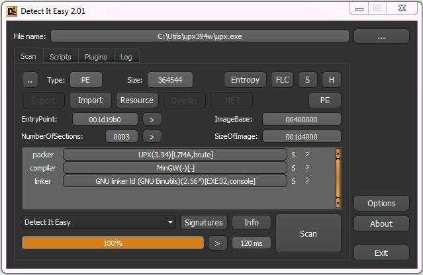Screen dimensions: 423x275
Task: Click the EntryPoint value 001d19b0
Action: [x=105, y=119]
